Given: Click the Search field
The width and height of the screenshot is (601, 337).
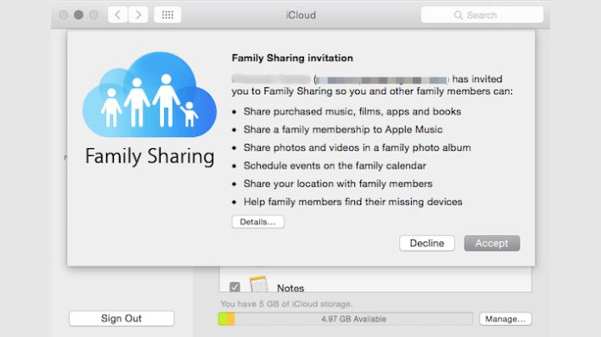Looking at the screenshot, I should pyautogui.click(x=482, y=15).
